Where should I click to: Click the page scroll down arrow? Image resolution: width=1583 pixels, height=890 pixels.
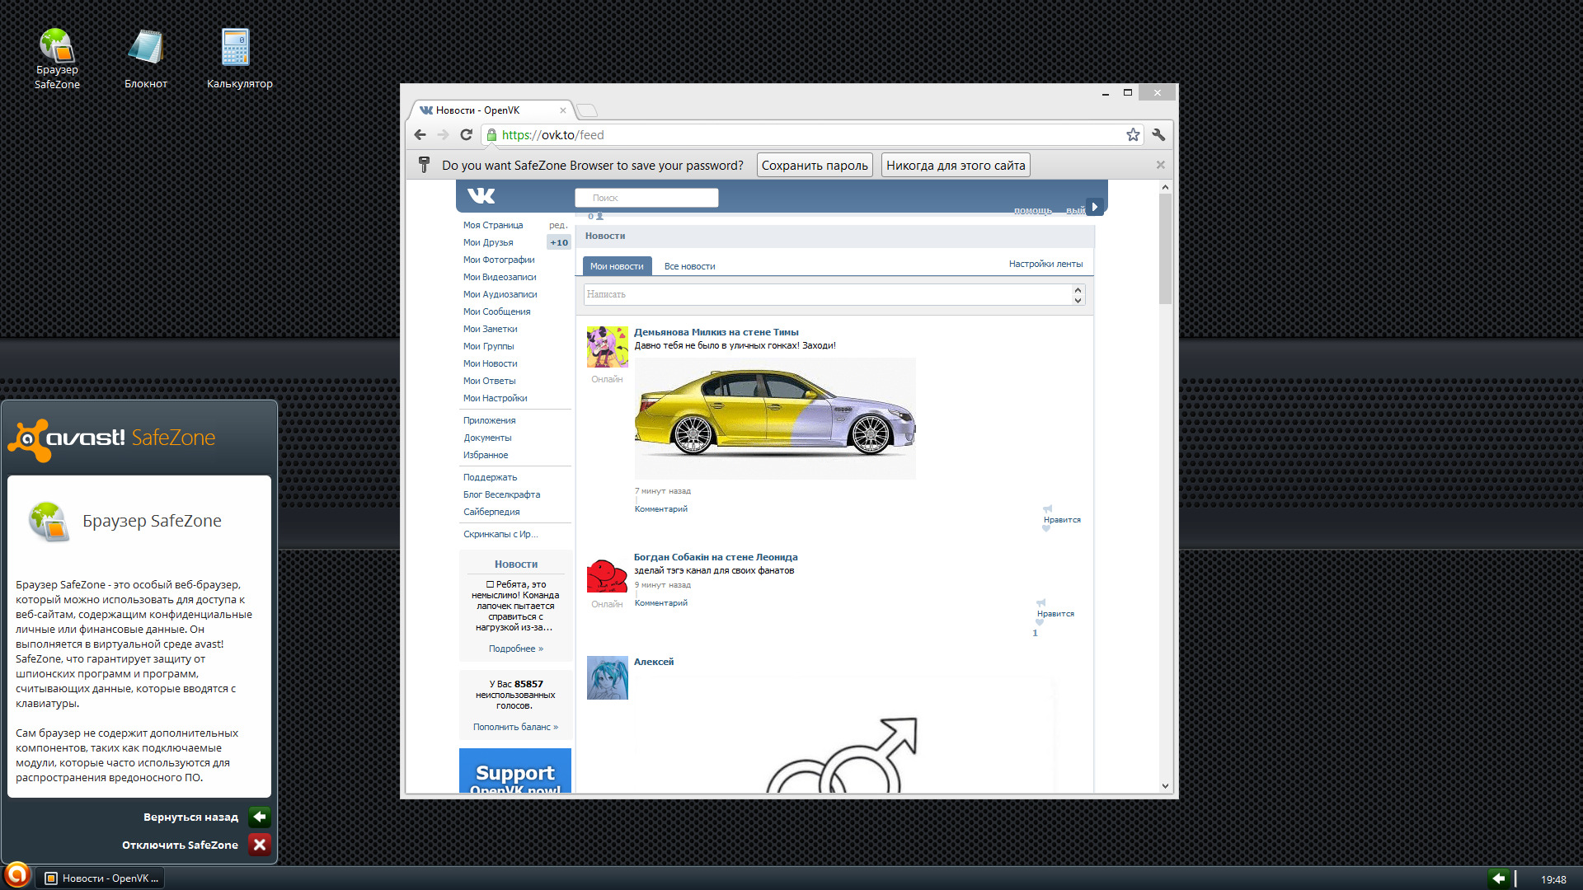(x=1165, y=785)
